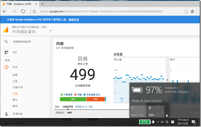Click the taskbar clock showing 下午 05:19
This screenshot has height=127, width=201.
183,122
